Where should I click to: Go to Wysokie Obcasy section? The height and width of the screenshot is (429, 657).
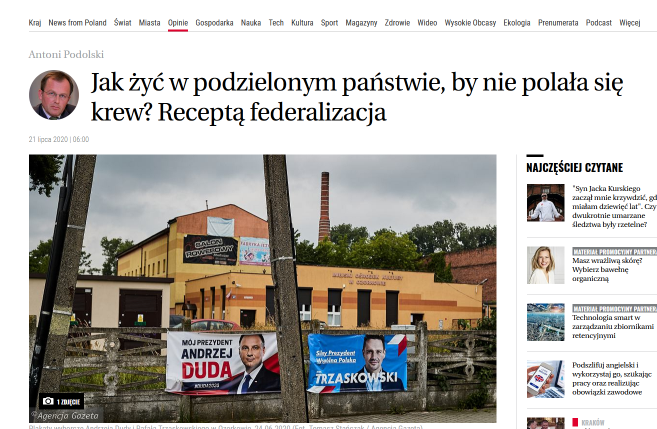point(470,22)
